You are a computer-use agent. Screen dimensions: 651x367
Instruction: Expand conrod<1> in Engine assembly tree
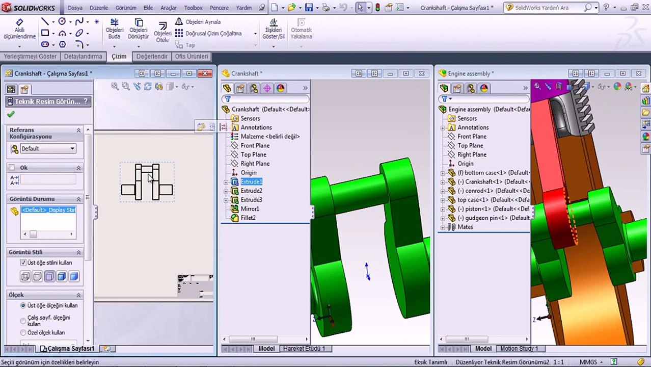443,191
